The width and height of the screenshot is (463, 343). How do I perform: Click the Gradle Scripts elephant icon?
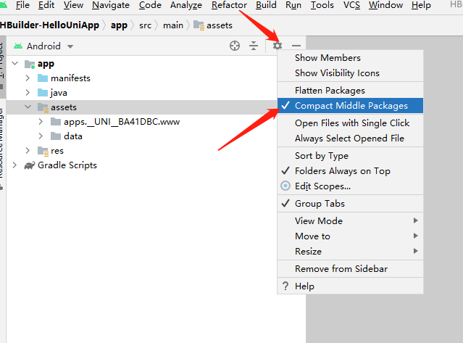[x=29, y=165]
